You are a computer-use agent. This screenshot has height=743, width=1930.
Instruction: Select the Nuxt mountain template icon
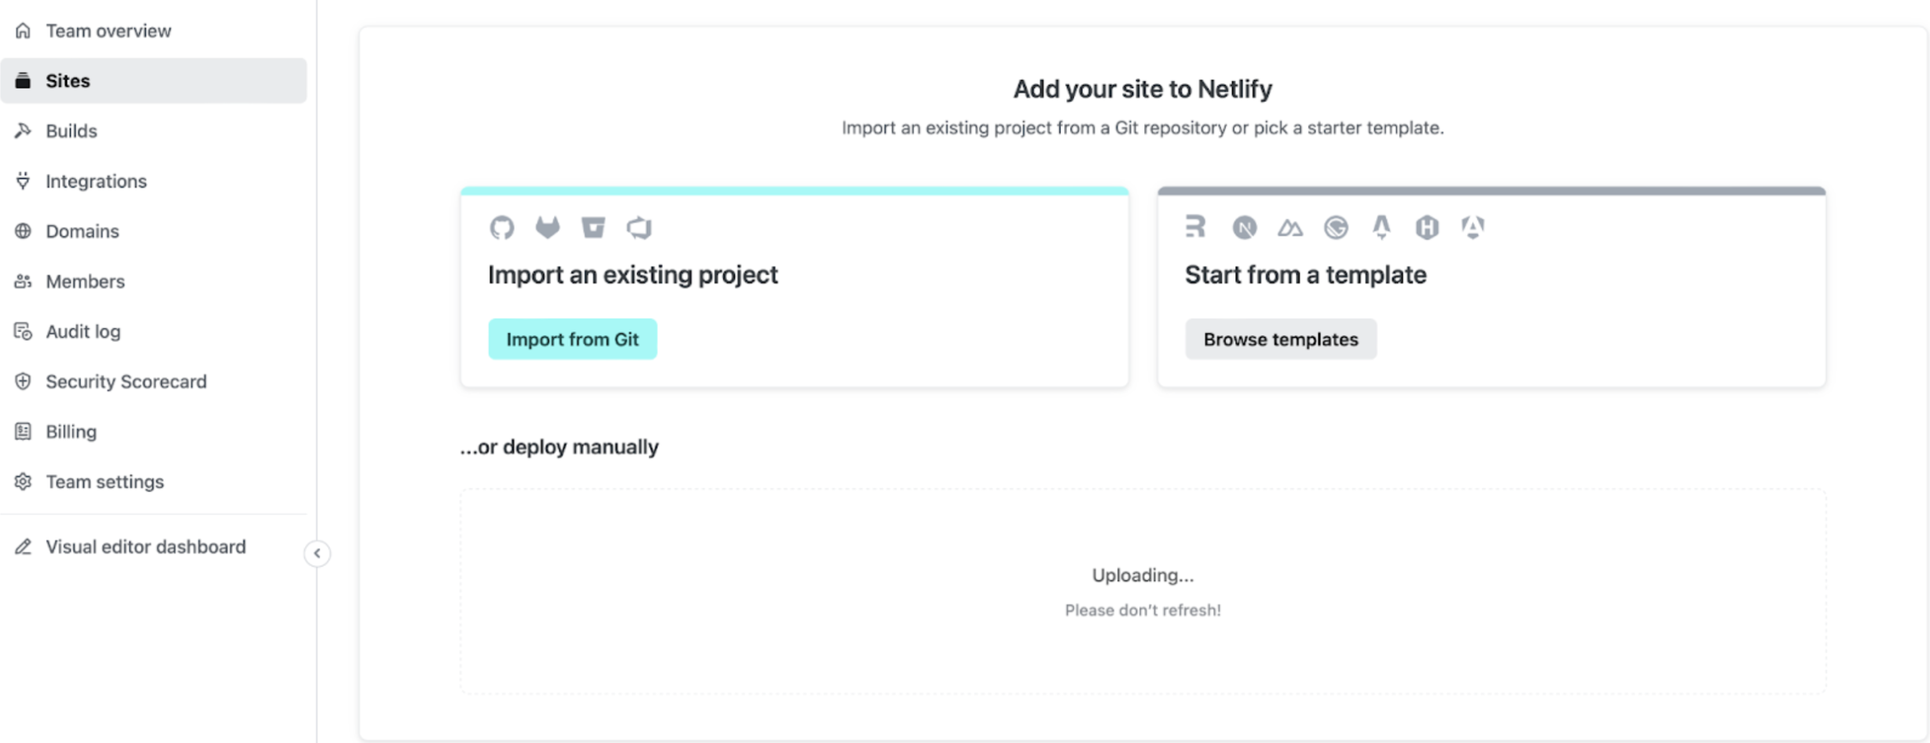[1290, 229]
